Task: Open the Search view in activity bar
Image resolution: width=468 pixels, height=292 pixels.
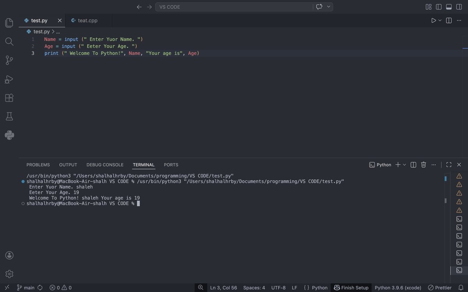Action: [9, 42]
